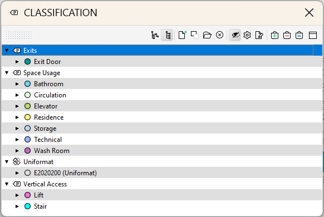Collapse the Exits group
The image size is (324, 217).
click(7, 51)
